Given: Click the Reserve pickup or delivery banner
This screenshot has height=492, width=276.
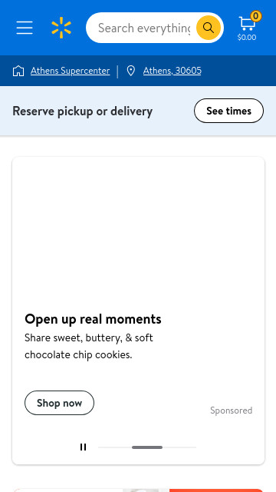Looking at the screenshot, I should point(138,111).
